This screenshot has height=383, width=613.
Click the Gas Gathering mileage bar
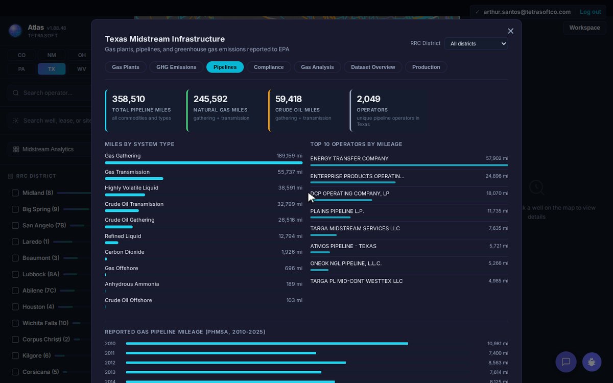pyautogui.click(x=204, y=162)
